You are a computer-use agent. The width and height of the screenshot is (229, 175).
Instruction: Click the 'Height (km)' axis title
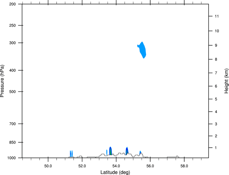click(x=226, y=81)
